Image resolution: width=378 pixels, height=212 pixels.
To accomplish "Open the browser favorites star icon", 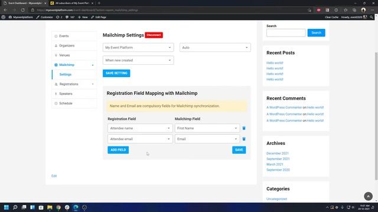I will coord(346,10).
